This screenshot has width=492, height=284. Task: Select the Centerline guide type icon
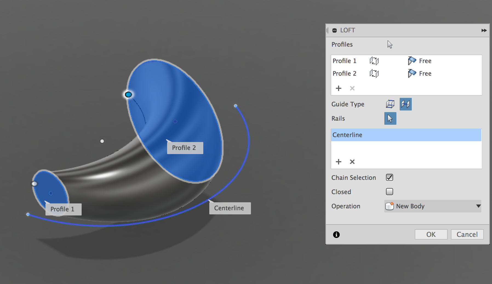(x=405, y=104)
